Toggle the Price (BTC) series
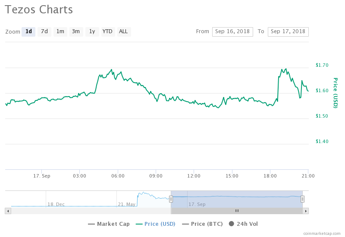345x237 pixels. pyautogui.click(x=202, y=224)
